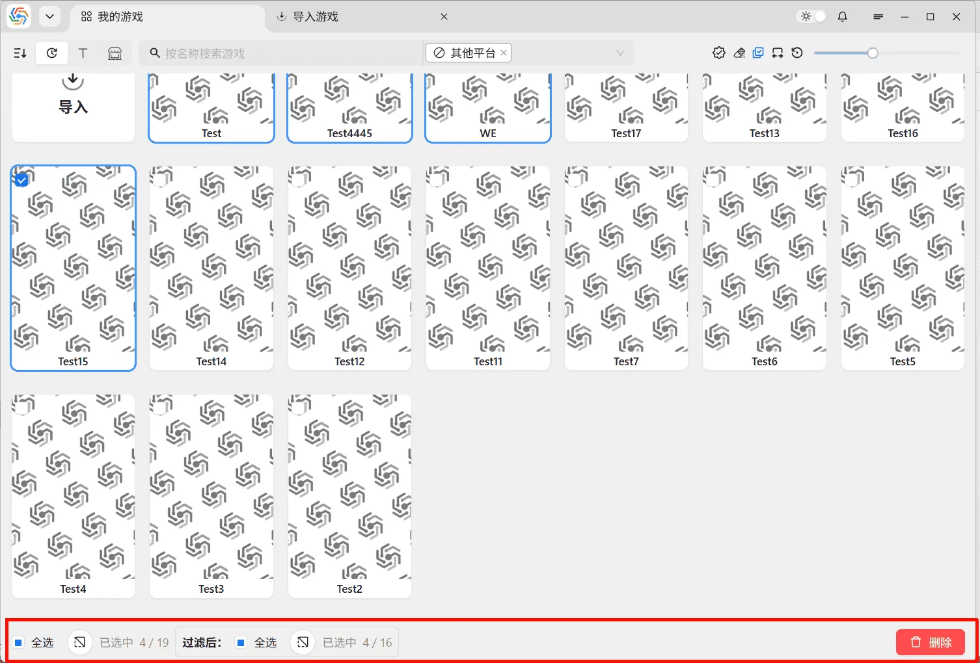This screenshot has width=980, height=663.
Task: Check the 过滤后 全选 checkbox
Action: tap(241, 642)
